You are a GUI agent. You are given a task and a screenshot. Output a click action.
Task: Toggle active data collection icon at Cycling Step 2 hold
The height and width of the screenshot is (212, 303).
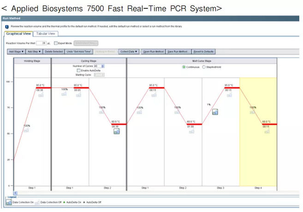click(117, 132)
